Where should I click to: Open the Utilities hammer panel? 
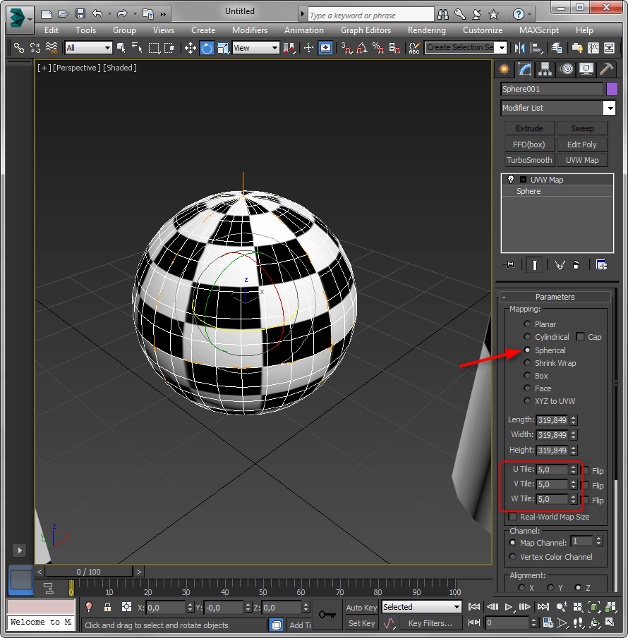605,69
